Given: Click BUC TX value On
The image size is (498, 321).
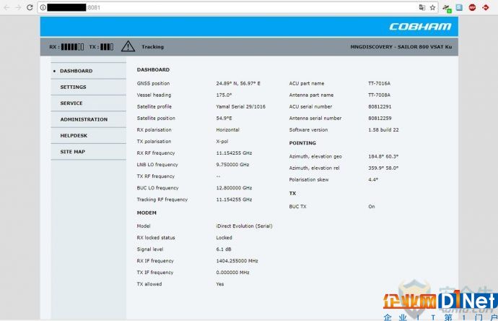Looking at the screenshot, I should tap(372, 207).
